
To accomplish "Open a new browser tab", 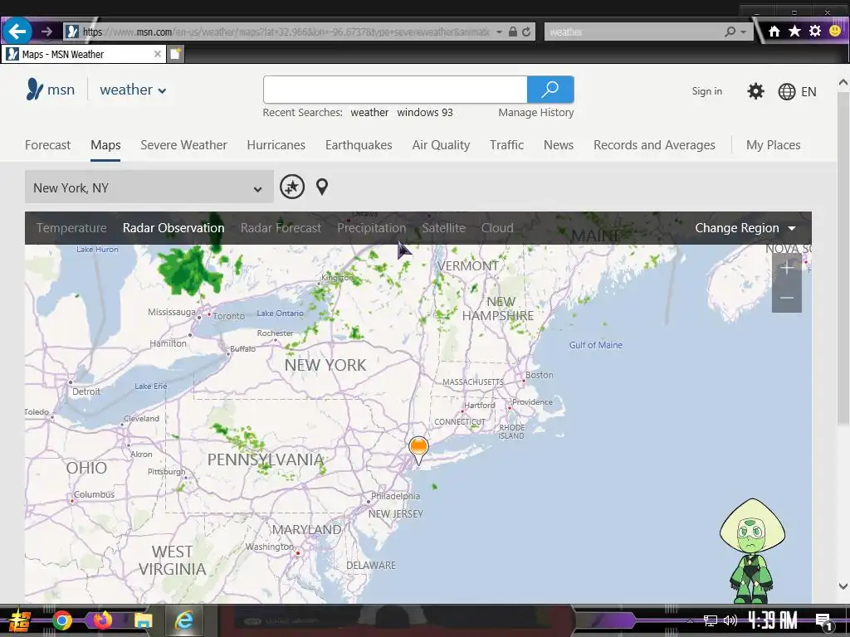I will [x=175, y=54].
